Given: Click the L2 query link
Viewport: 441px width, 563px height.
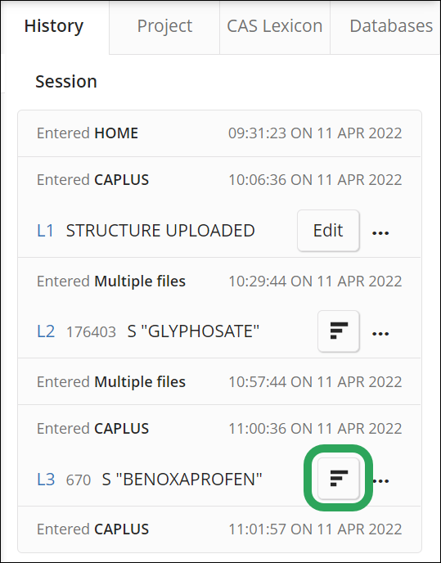Looking at the screenshot, I should point(46,331).
